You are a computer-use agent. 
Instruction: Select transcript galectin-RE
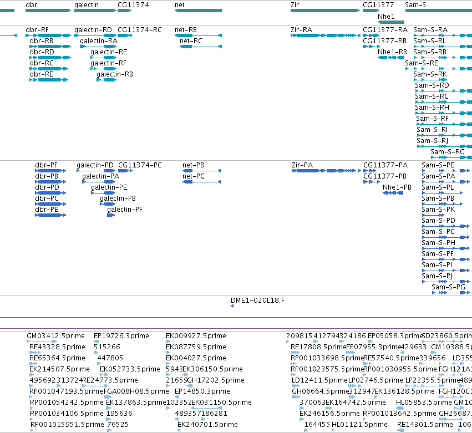pos(104,58)
